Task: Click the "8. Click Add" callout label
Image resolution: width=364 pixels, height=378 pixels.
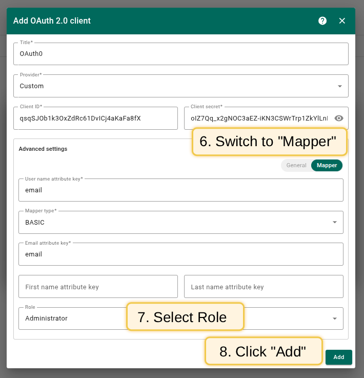Action: (263, 351)
